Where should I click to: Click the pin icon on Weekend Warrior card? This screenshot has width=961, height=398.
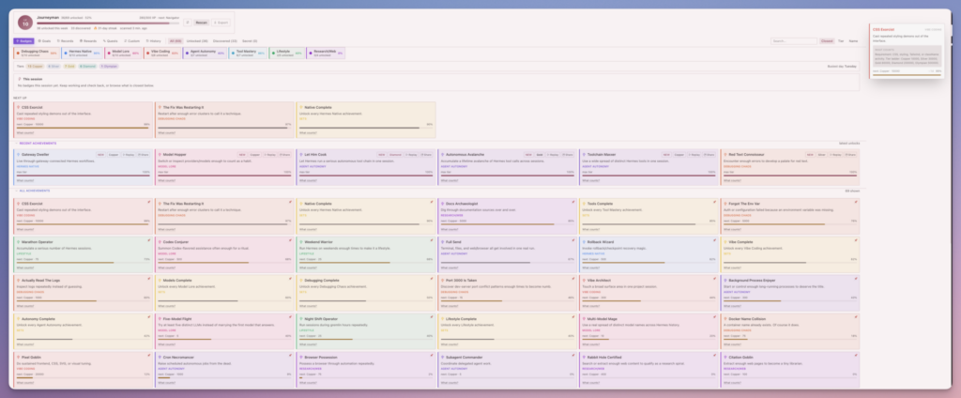(x=432, y=240)
